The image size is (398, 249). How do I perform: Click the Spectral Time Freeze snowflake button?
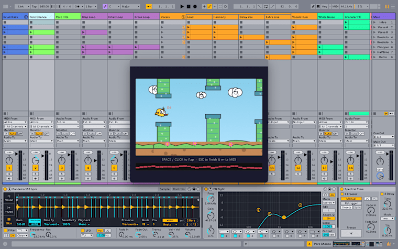pyautogui.click(x=351, y=233)
